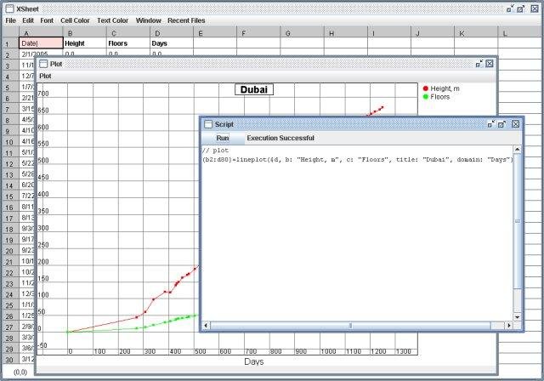The height and width of the screenshot is (381, 544).
Task: Close the Script internal window
Action: pos(516,124)
